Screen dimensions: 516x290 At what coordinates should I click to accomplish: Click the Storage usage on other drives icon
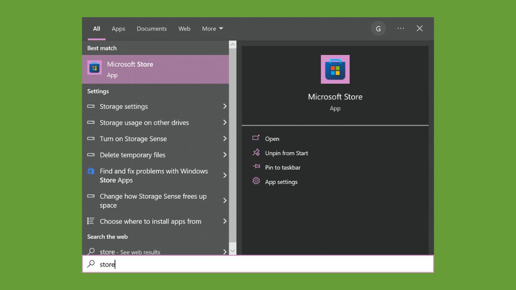coord(91,122)
